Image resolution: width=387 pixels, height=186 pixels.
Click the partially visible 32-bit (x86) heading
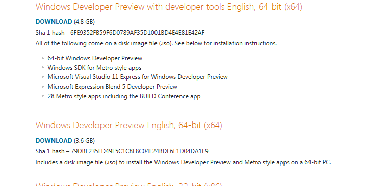[129, 184]
